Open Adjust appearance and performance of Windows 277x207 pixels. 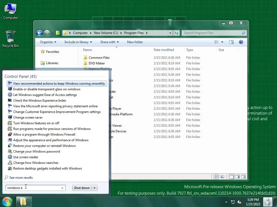pos(48,140)
